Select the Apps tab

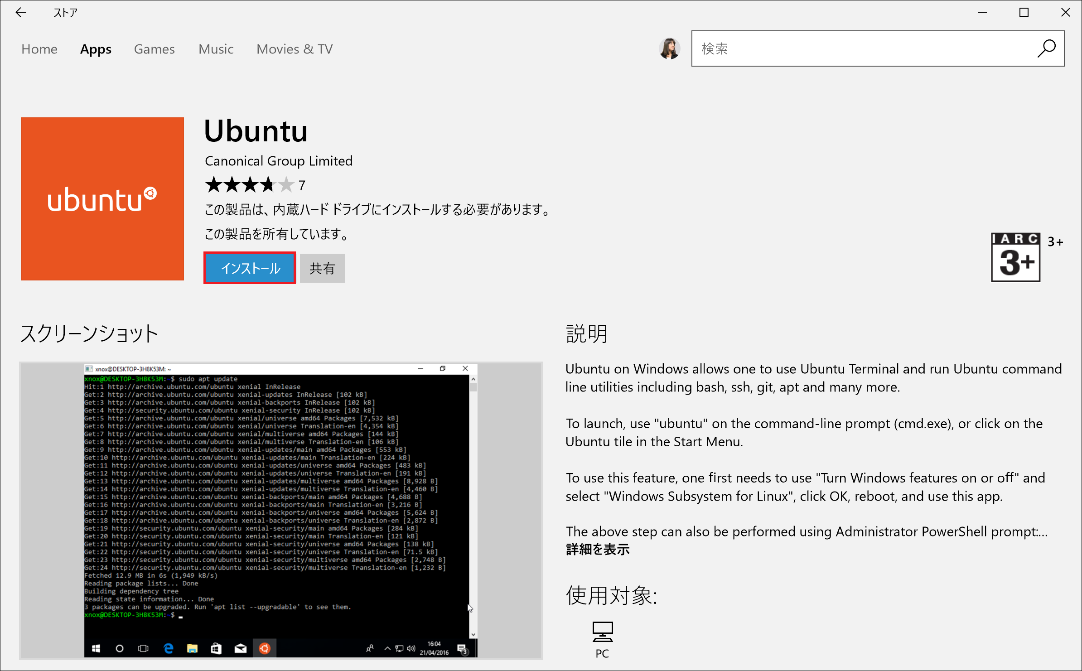(x=95, y=49)
